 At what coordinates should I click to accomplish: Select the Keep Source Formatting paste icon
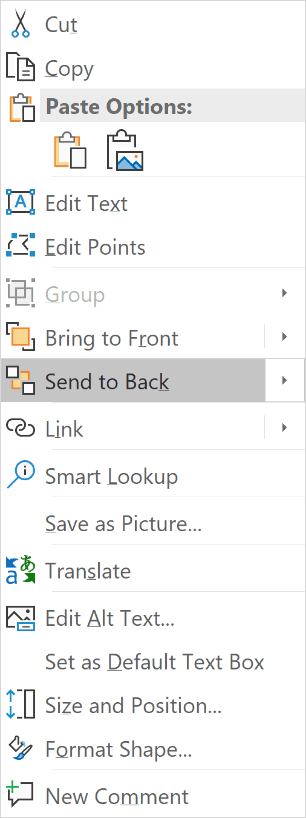[70, 150]
